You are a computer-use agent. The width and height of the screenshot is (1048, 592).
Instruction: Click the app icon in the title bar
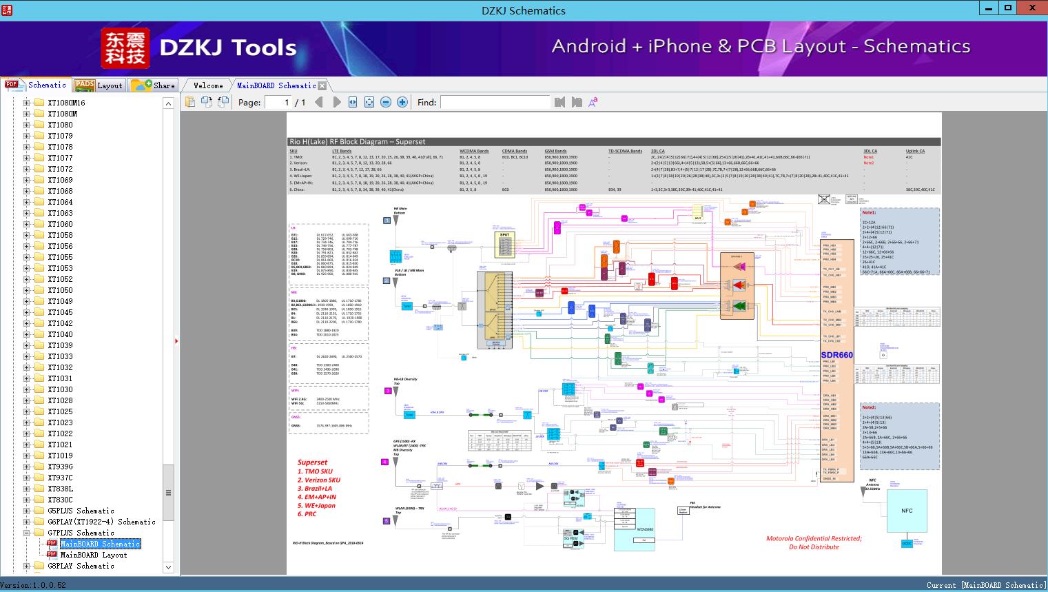(7, 10)
